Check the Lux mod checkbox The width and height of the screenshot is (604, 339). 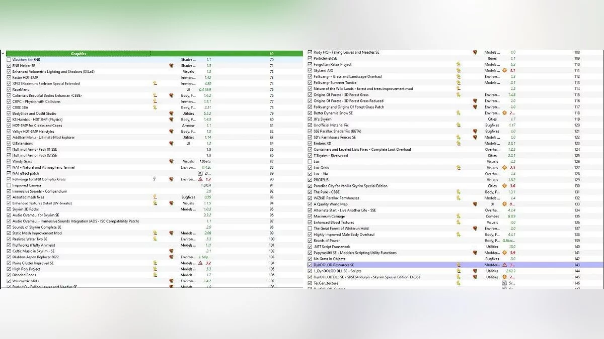click(310, 162)
